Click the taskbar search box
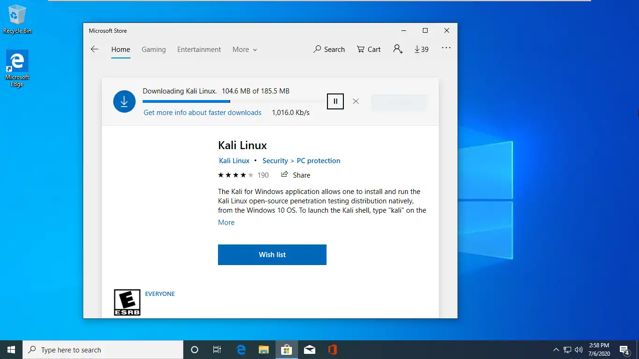 point(103,350)
